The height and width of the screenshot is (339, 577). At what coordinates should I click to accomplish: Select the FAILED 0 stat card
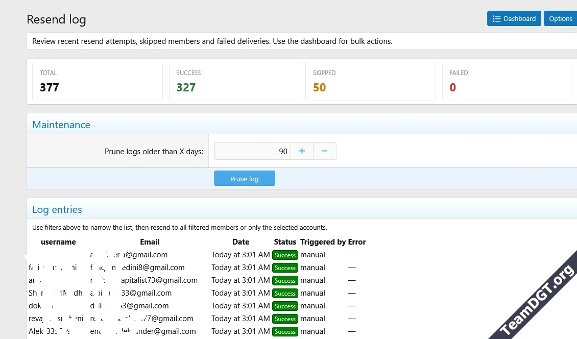click(507, 81)
